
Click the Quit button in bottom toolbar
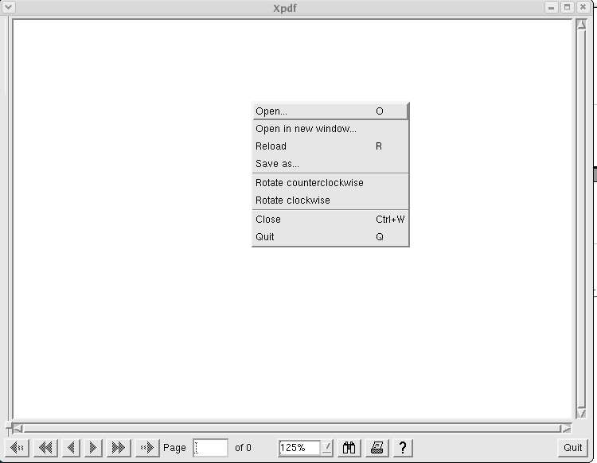point(572,448)
